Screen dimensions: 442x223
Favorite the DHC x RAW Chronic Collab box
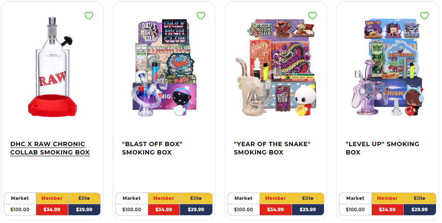pos(89,16)
